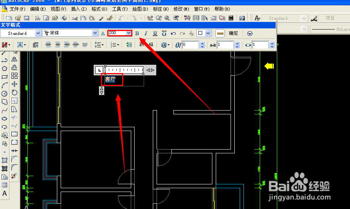Viewport: 350px width, 209px height.
Task: Toggle underline text formatting
Action: click(x=155, y=33)
